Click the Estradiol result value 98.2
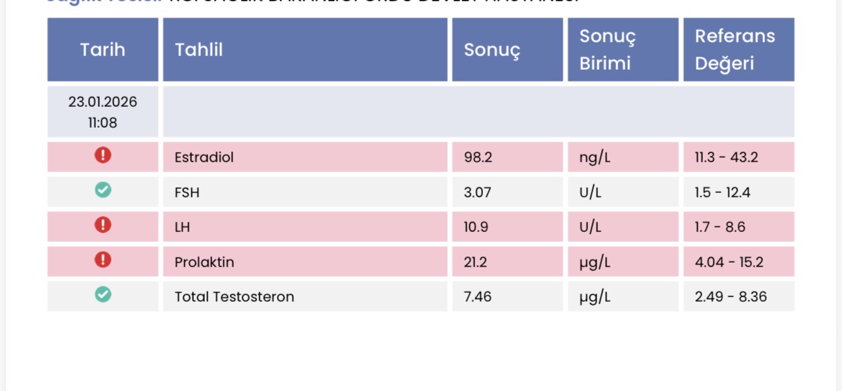The height and width of the screenshot is (391, 842). click(478, 158)
